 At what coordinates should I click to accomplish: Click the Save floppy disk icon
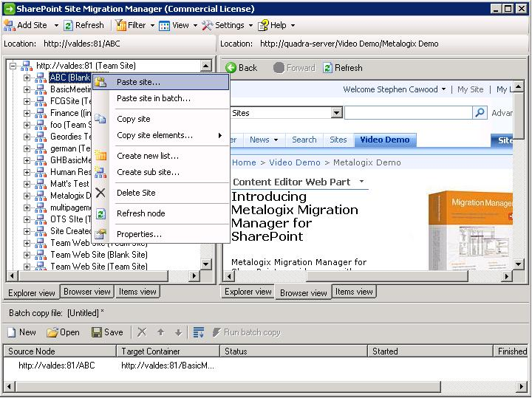click(97, 332)
